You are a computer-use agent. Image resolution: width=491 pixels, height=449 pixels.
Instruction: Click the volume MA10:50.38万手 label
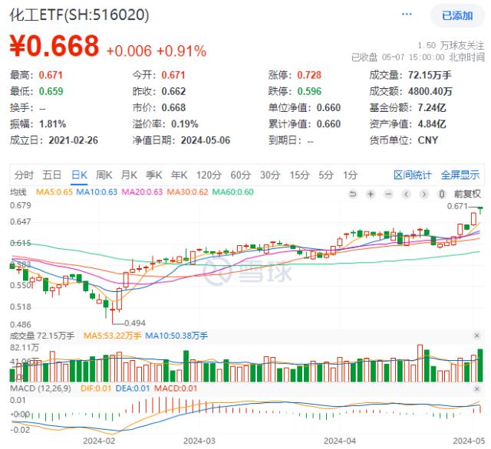coord(176,336)
